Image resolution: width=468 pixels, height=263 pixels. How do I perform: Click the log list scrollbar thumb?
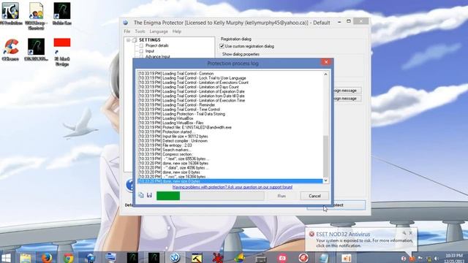point(325,156)
